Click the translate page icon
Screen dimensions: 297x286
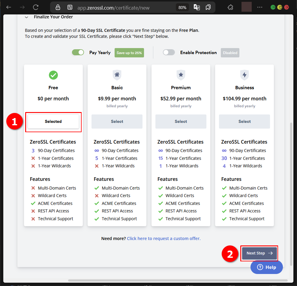(196, 8)
